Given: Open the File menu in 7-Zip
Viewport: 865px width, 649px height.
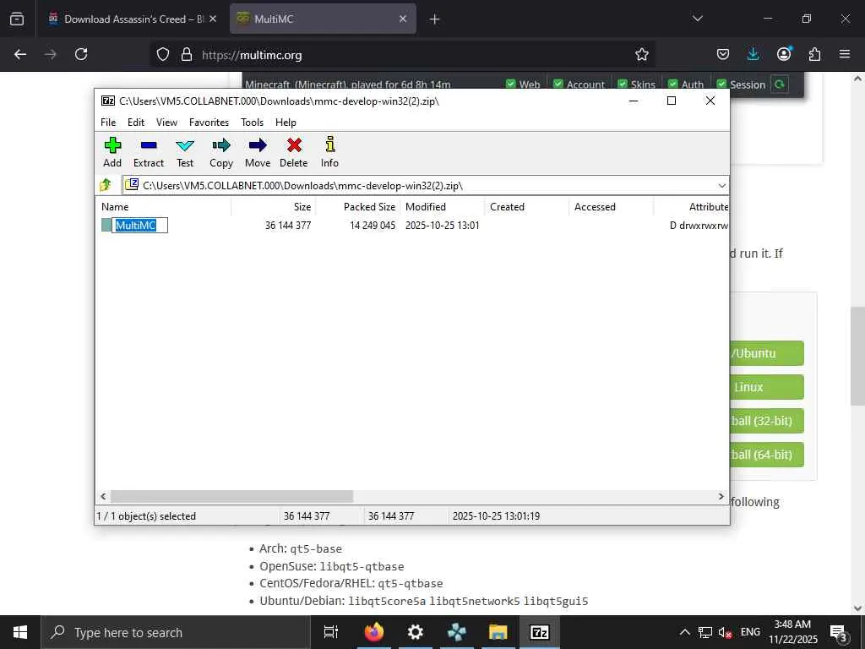Looking at the screenshot, I should (x=108, y=123).
